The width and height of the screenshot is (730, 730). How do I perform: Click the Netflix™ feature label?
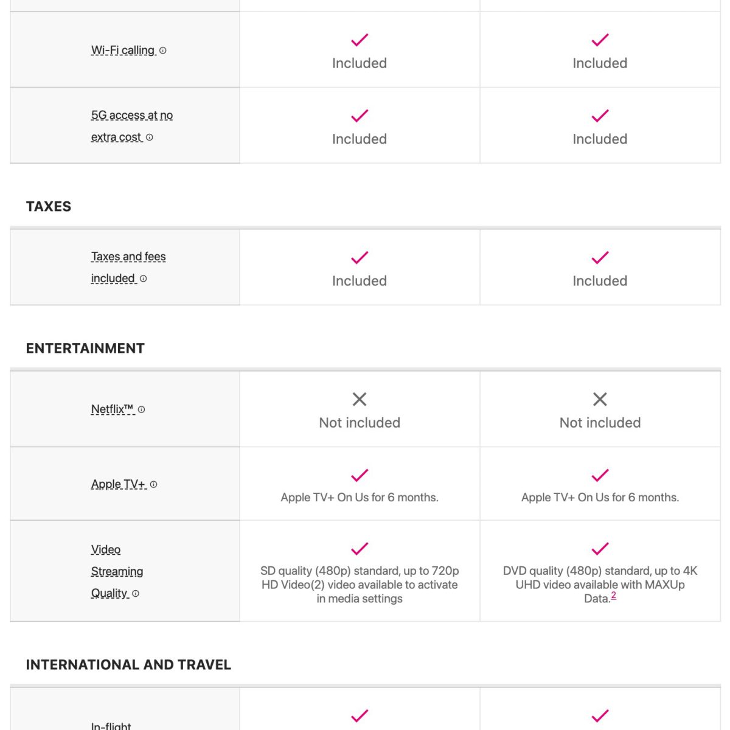click(x=112, y=409)
